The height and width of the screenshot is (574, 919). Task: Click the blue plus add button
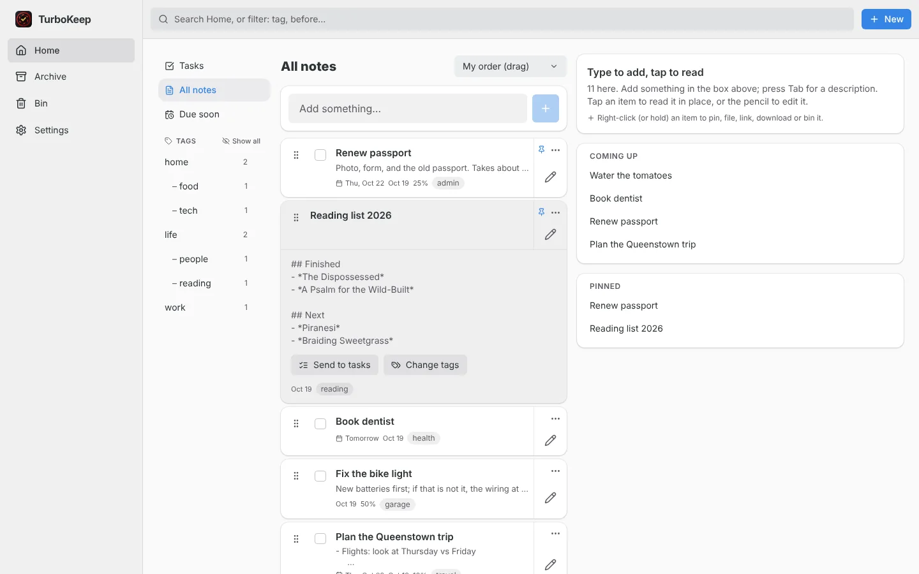(546, 108)
